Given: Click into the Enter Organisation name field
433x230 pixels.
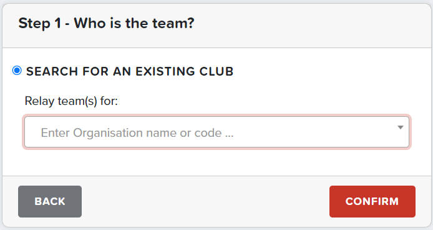Looking at the screenshot, I should click(216, 132).
